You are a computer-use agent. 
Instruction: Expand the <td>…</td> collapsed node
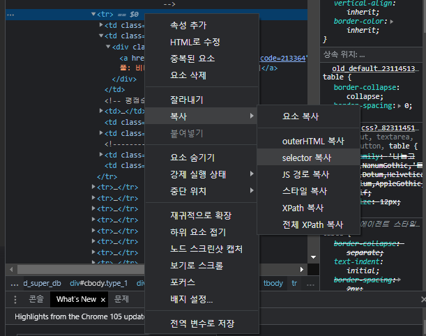[101, 111]
